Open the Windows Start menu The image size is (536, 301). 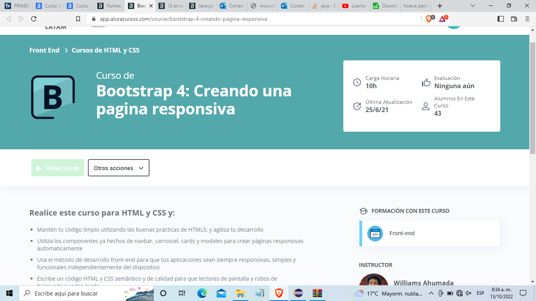(9, 293)
